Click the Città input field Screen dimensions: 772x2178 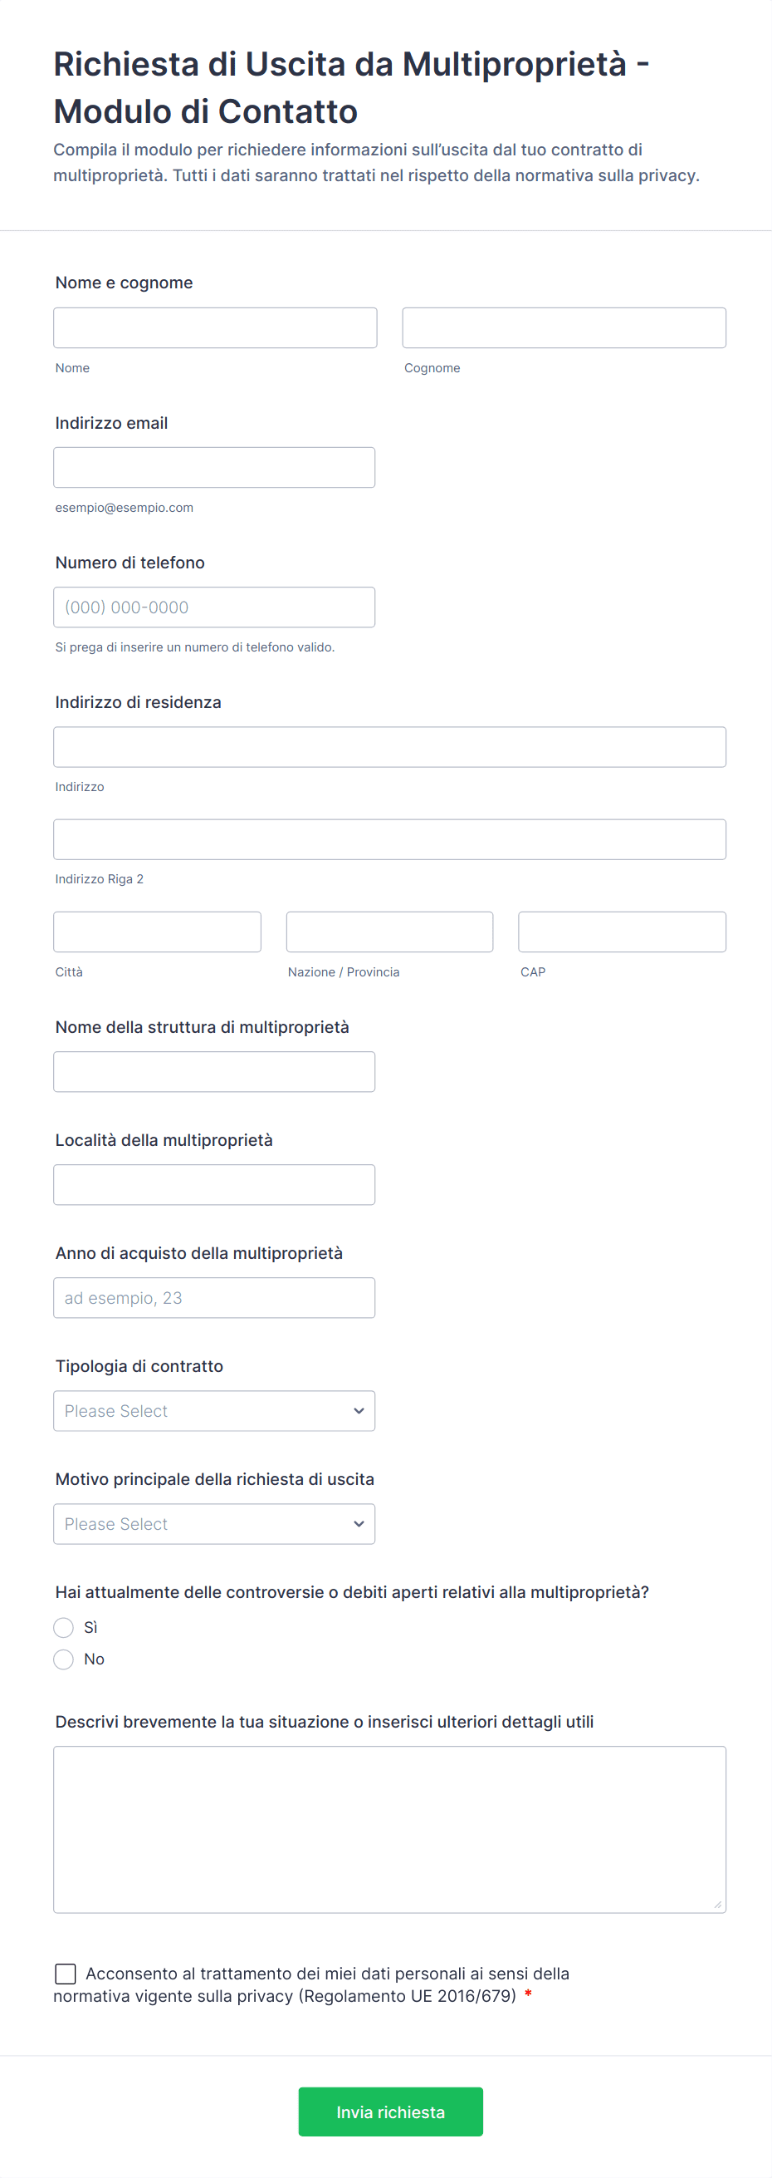pos(157,931)
